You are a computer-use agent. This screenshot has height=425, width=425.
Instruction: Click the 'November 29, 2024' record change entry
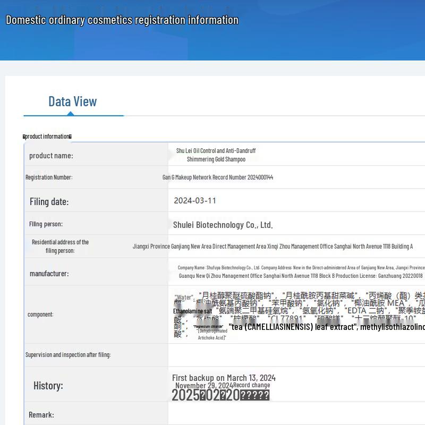[204, 386]
